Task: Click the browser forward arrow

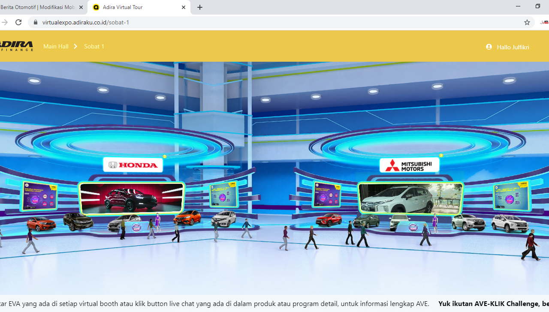Action: point(5,22)
